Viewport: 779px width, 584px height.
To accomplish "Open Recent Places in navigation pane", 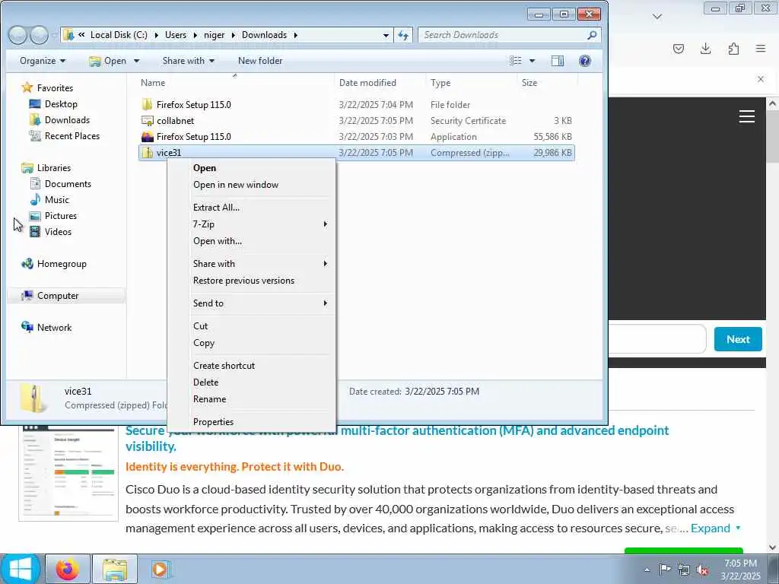I will coord(72,135).
